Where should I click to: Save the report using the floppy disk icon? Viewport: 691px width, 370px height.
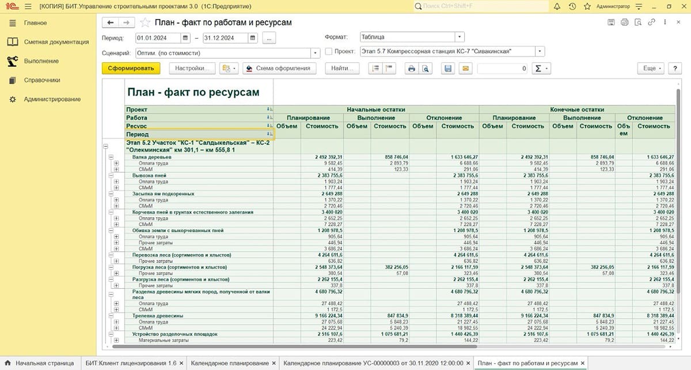(x=448, y=68)
